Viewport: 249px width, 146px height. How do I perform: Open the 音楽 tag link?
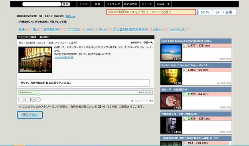click(x=22, y=30)
